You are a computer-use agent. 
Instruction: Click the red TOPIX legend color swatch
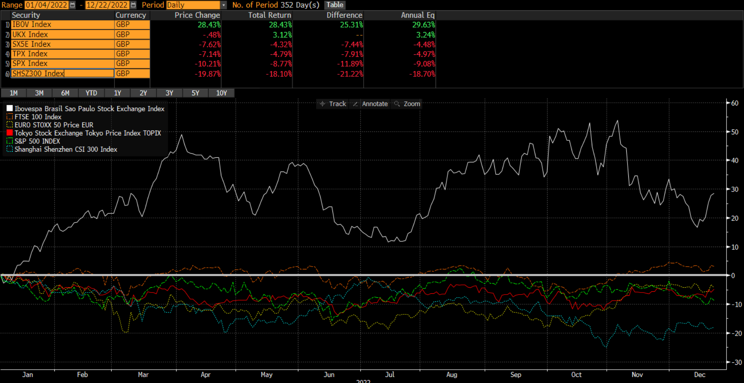tap(10, 133)
